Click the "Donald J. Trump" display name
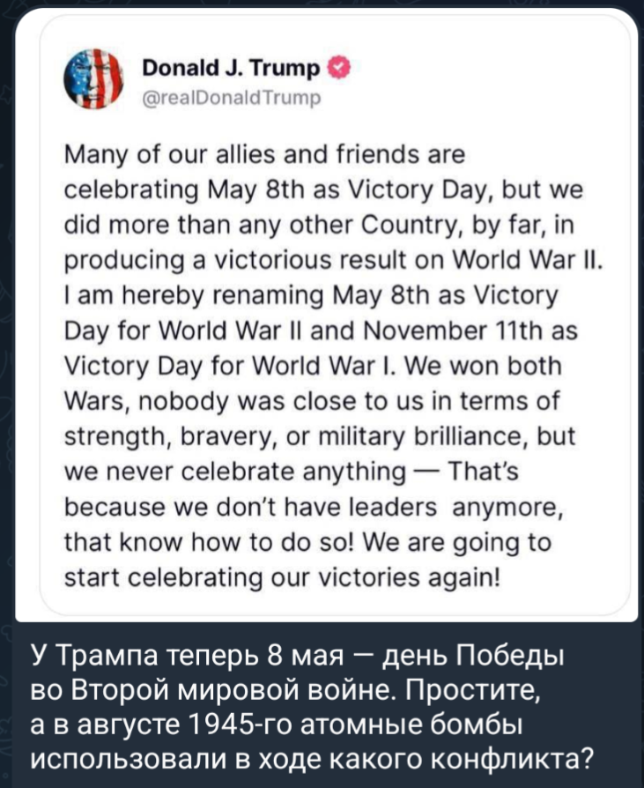644x788 pixels. pyautogui.click(x=234, y=68)
